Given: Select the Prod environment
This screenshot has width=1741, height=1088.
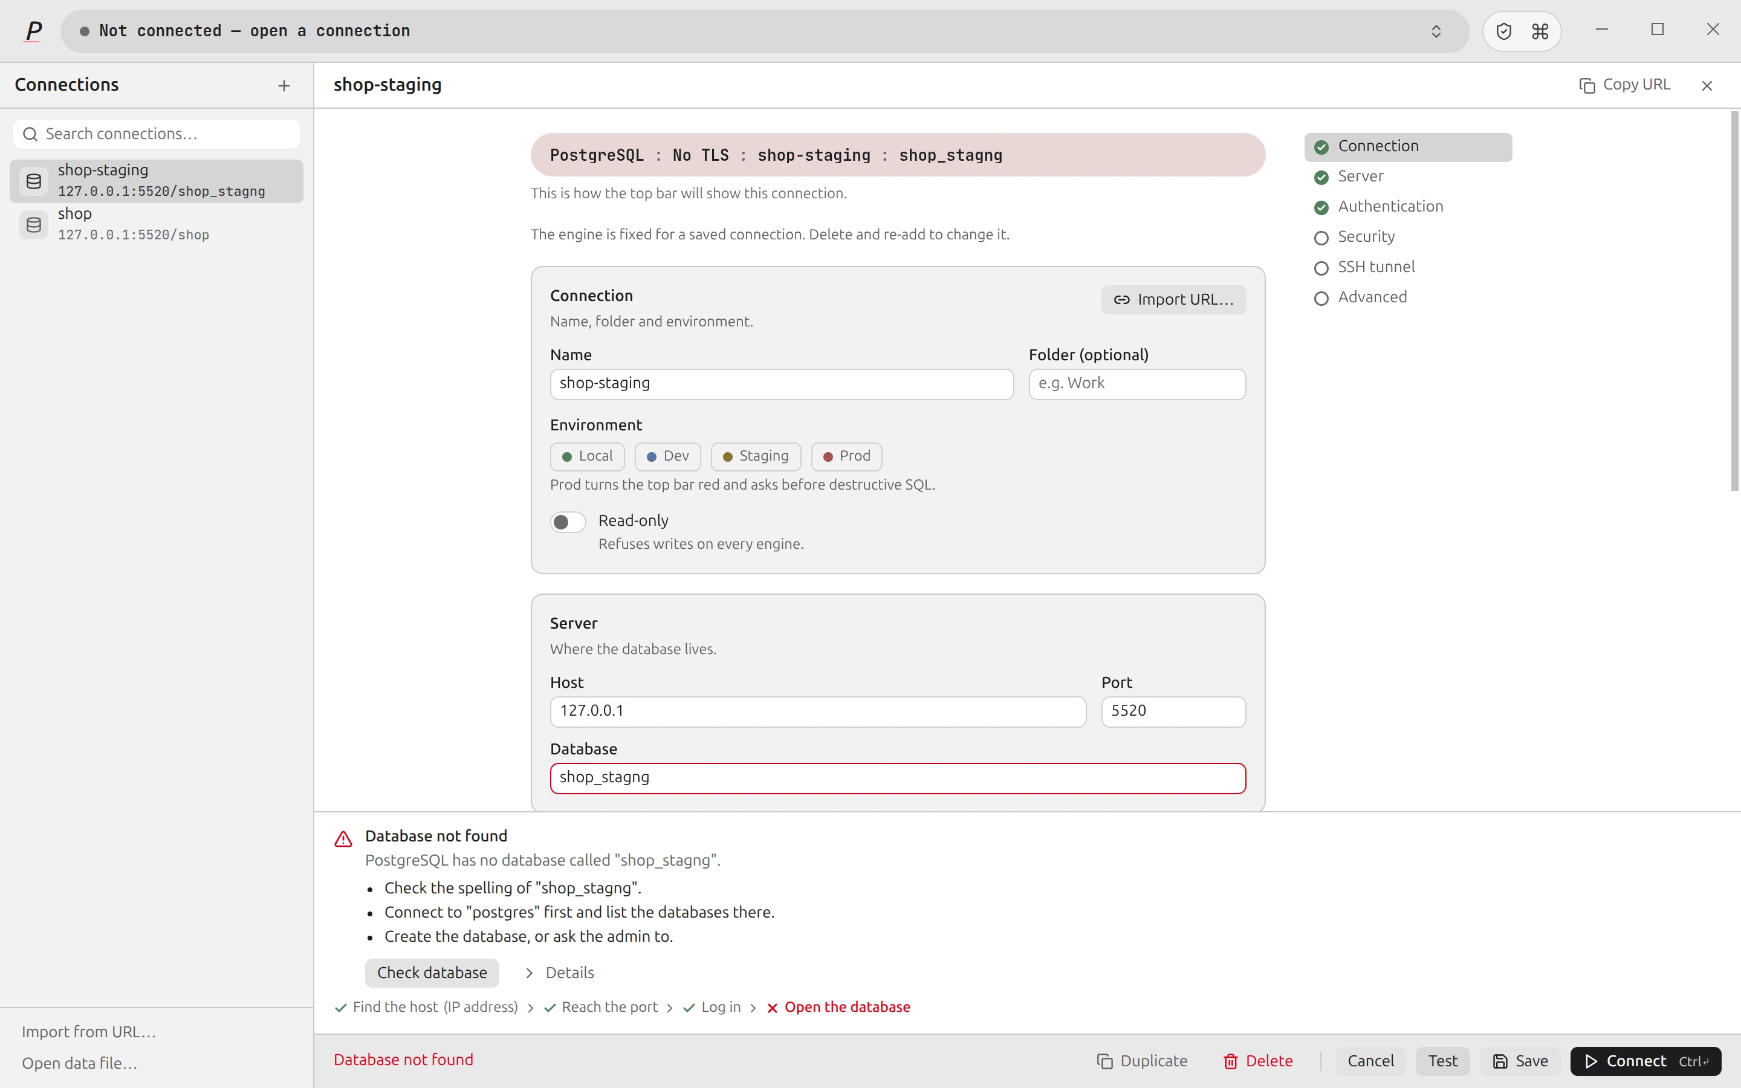Looking at the screenshot, I should point(846,456).
